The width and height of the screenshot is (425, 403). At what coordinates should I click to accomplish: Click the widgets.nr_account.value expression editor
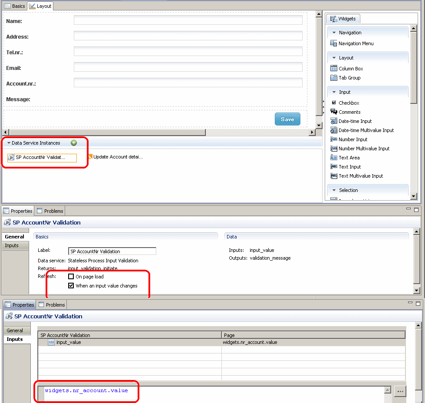(x=214, y=395)
